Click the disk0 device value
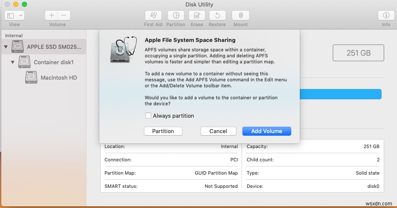Viewport: 397px width, 208px height. (373, 186)
